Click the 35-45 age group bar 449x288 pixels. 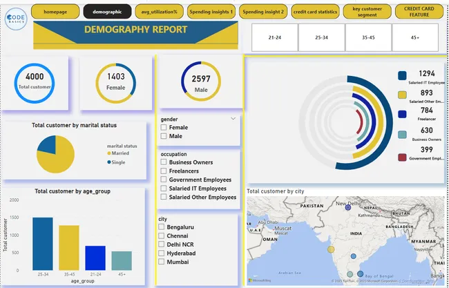tap(69, 248)
